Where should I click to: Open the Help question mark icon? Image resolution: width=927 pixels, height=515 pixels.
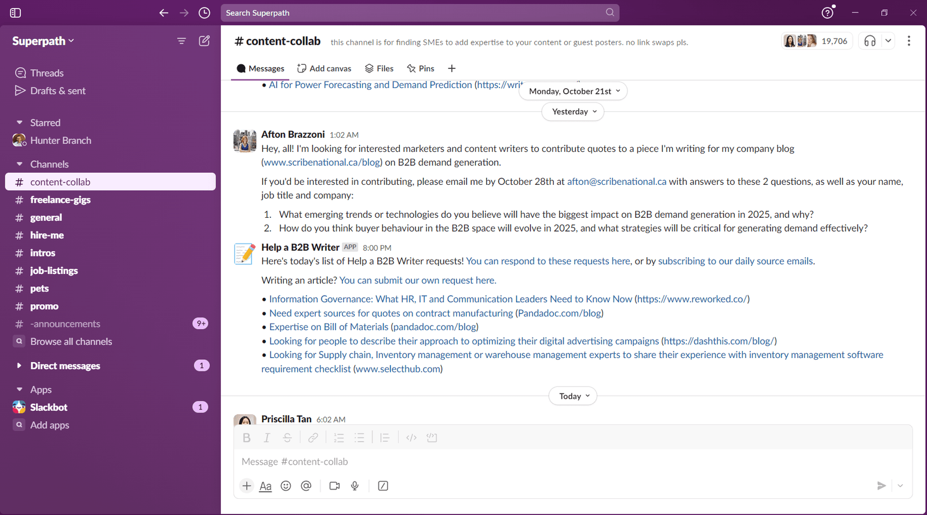pyautogui.click(x=827, y=13)
